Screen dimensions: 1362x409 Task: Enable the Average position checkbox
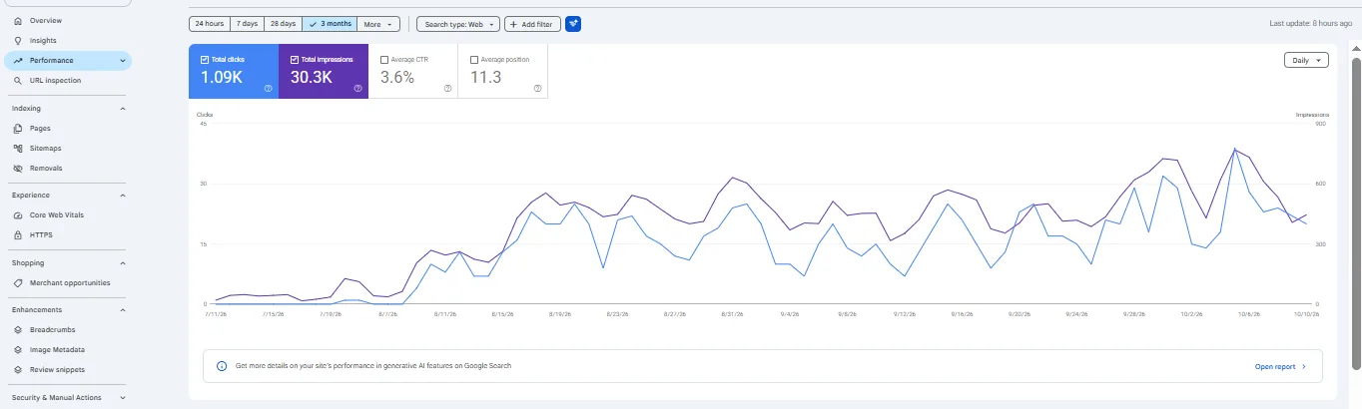click(x=474, y=60)
